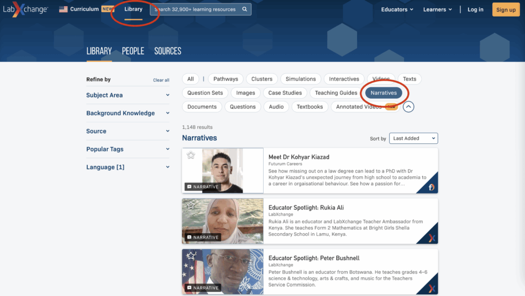Filter by Case Studies
This screenshot has width=525, height=296.
(285, 93)
